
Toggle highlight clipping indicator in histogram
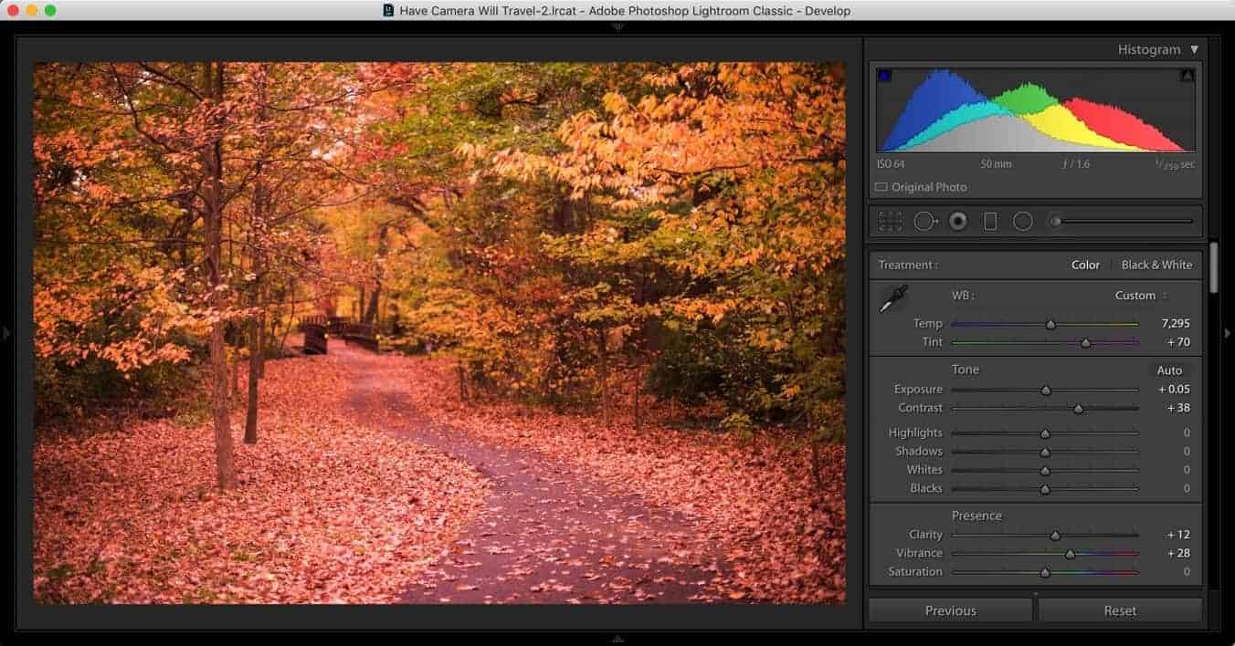pyautogui.click(x=1187, y=76)
